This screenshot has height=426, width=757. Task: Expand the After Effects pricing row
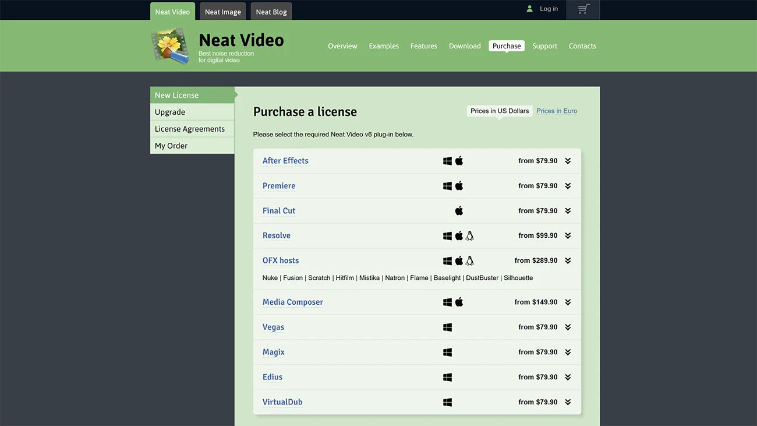[x=568, y=161]
